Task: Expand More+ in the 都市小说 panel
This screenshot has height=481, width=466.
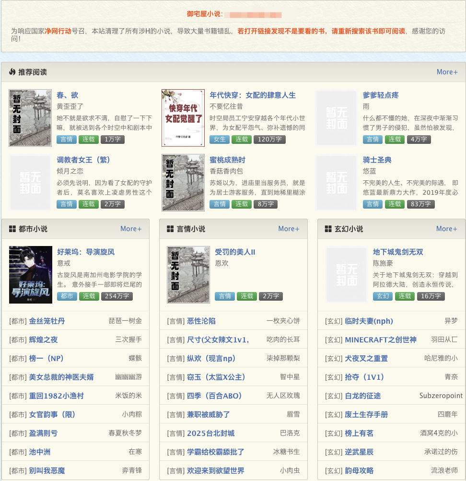Action: pos(131,229)
